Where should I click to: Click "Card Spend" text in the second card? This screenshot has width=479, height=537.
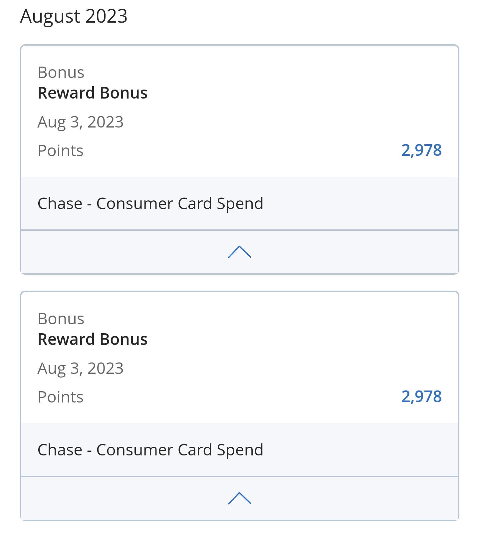[220, 450]
